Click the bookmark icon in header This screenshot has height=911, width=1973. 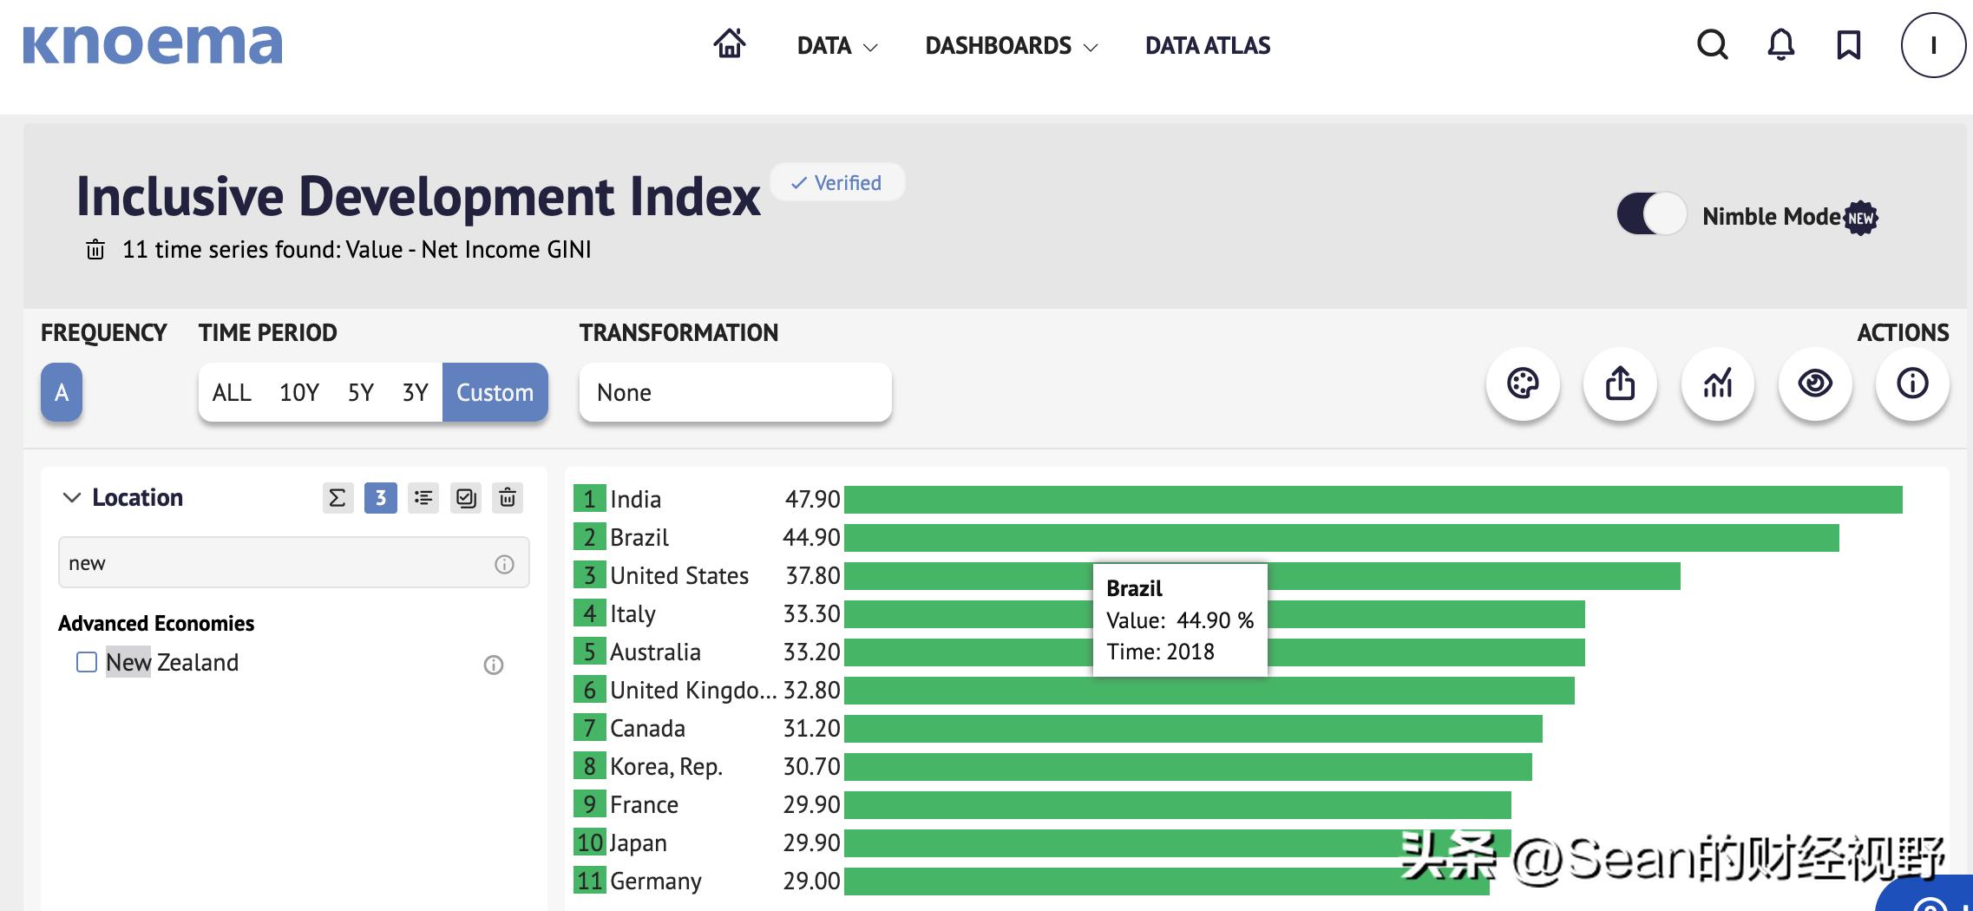pyautogui.click(x=1848, y=44)
